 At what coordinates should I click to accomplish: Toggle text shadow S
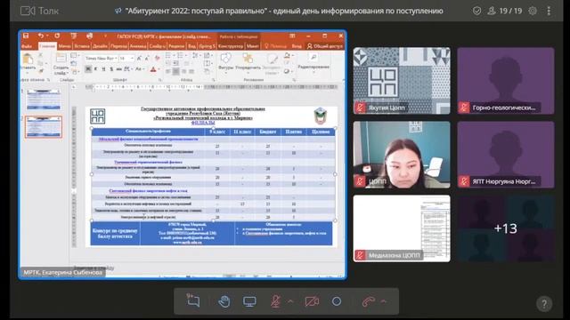tap(111, 69)
